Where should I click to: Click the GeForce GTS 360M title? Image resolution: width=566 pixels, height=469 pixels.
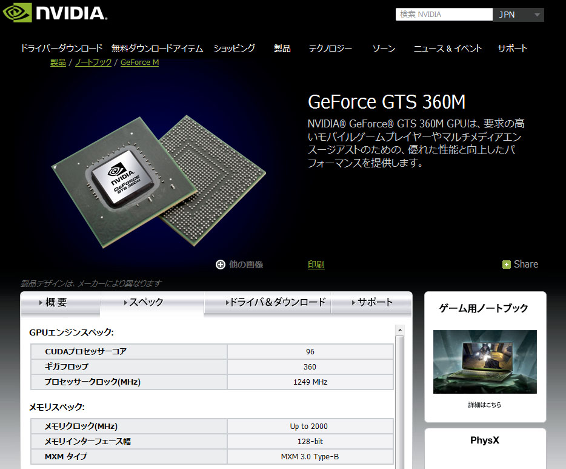[x=387, y=102]
